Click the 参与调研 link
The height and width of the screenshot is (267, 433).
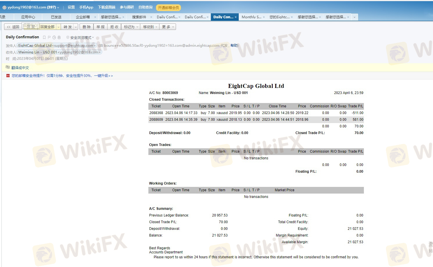pos(127,7)
